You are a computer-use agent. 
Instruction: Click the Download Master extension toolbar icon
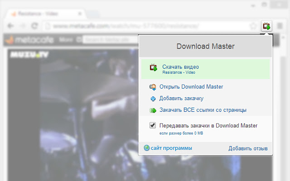point(266,26)
